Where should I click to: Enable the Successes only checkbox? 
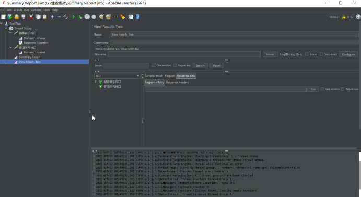coord(321,54)
